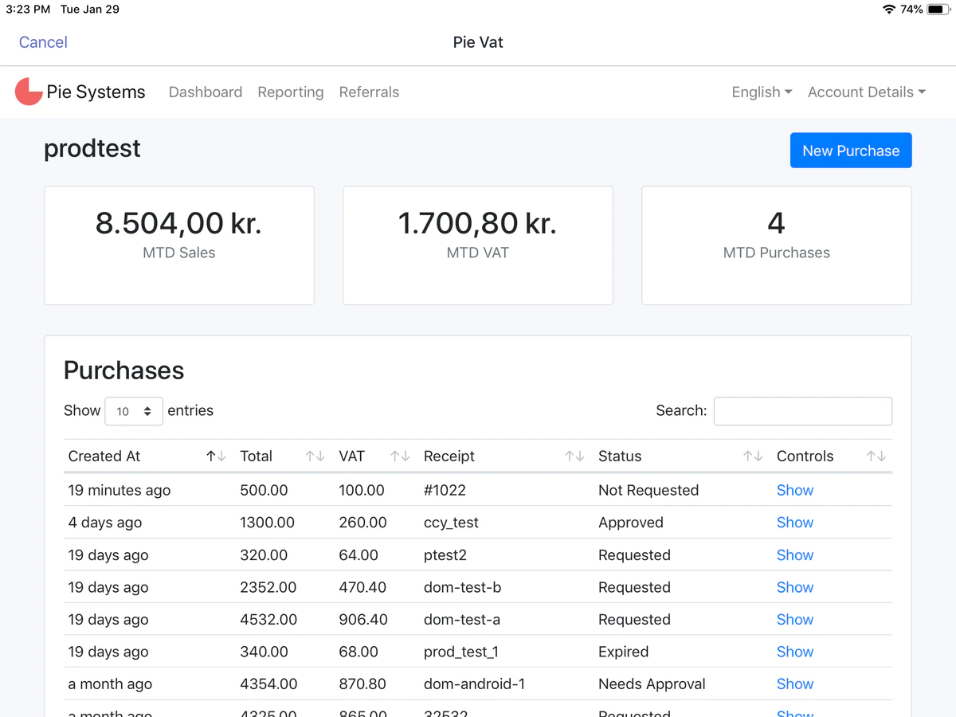956x717 pixels.
Task: Show details for receipt #1022
Action: click(x=795, y=491)
